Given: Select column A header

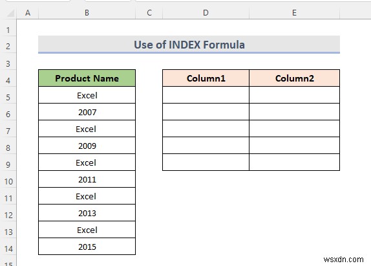Looking at the screenshot, I should (28, 13).
